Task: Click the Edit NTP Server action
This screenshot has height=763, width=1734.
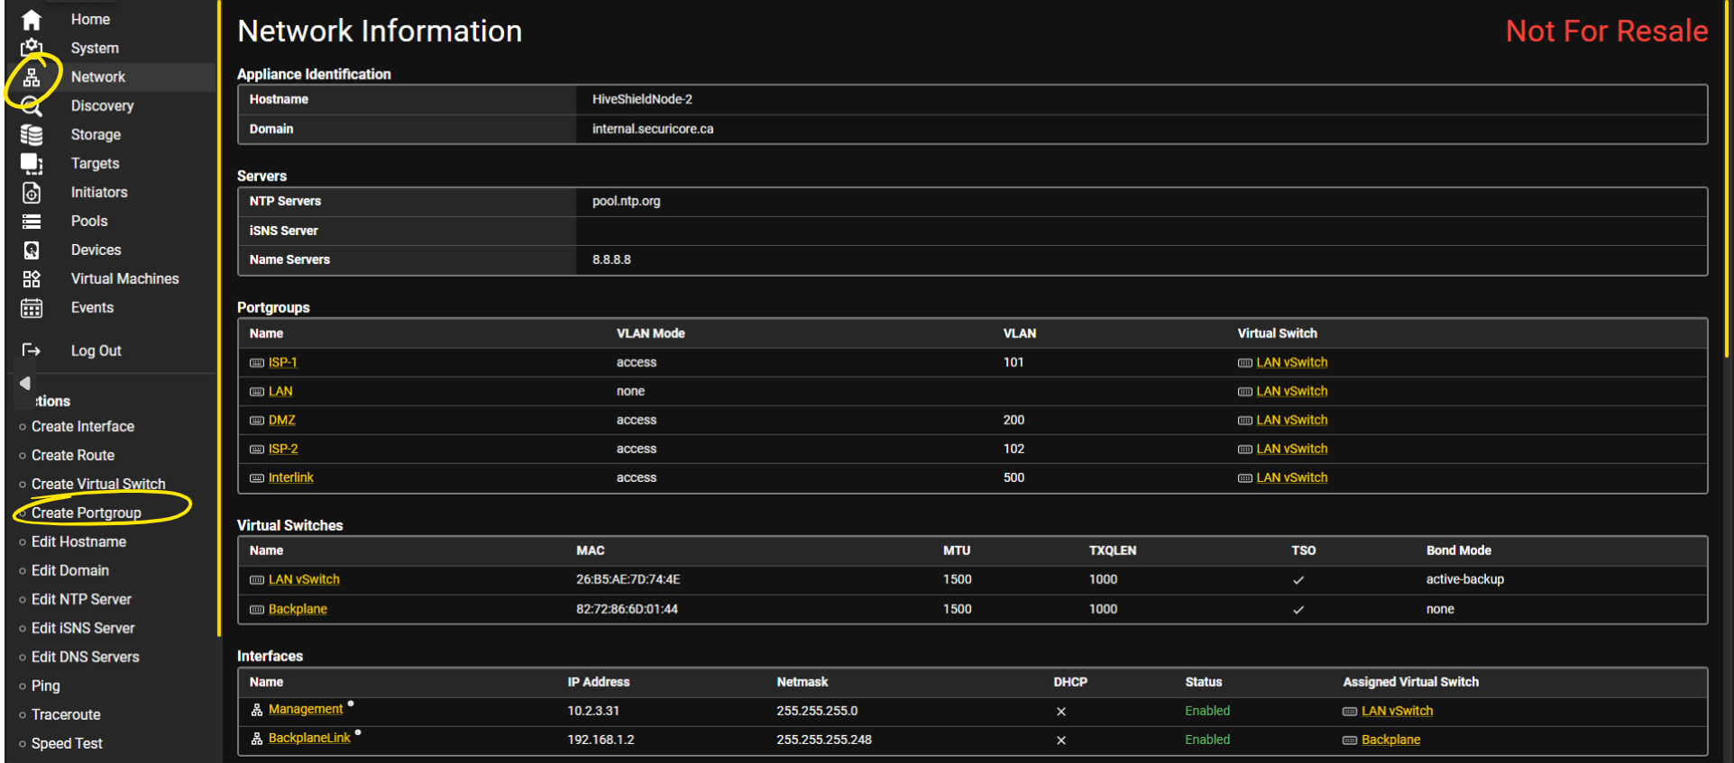Action: [81, 599]
